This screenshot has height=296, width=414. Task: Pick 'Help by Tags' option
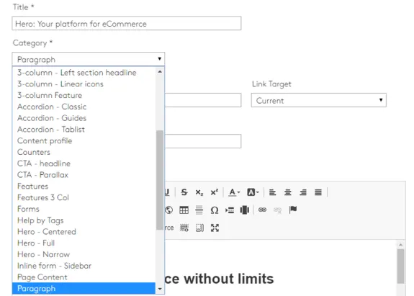pos(84,220)
